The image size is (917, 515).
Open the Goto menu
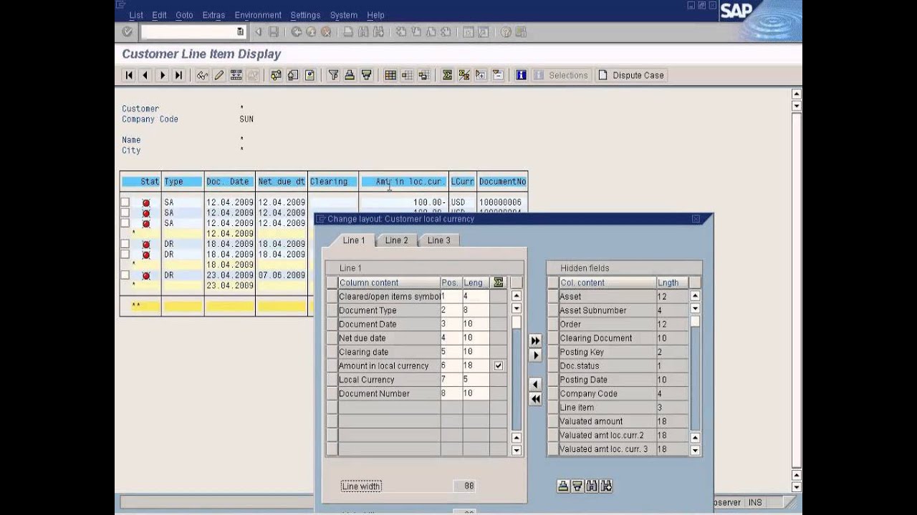(x=184, y=15)
